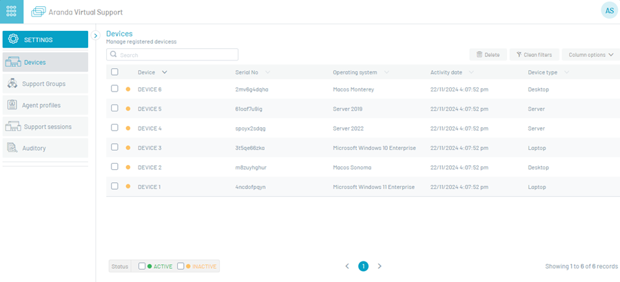The image size is (620, 282).
Task: Open the Device type column chevron
Action: pos(567,72)
